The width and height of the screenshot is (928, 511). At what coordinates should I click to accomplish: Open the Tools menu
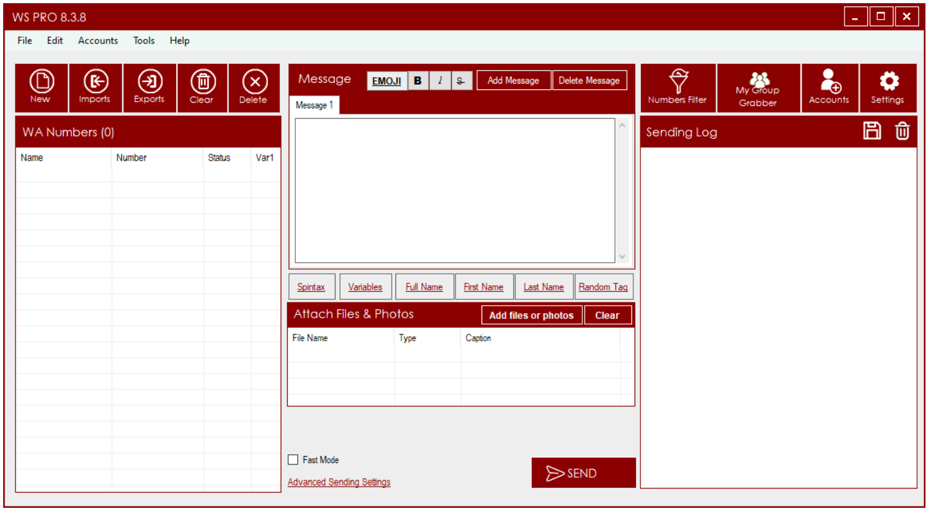click(144, 40)
